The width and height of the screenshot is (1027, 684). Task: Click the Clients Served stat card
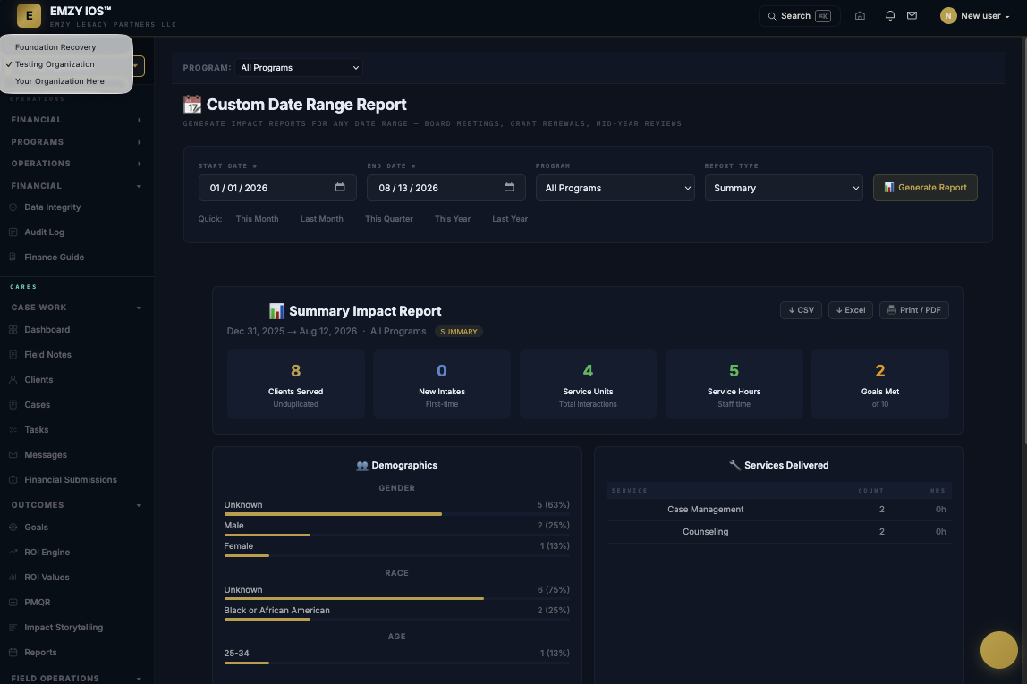click(295, 384)
